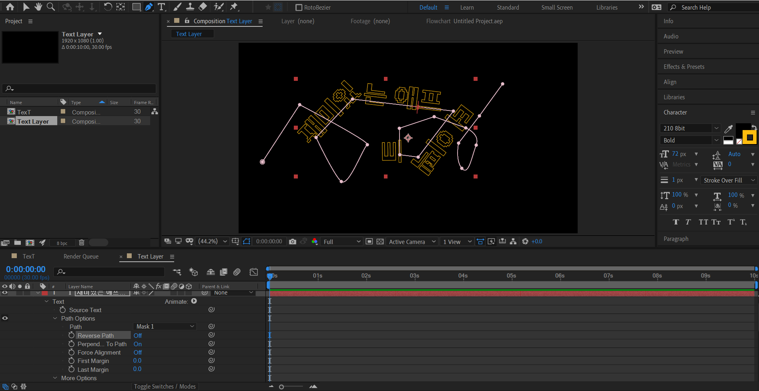Select the Rectangle shape tool
The width and height of the screenshot is (759, 391).
[x=136, y=7]
